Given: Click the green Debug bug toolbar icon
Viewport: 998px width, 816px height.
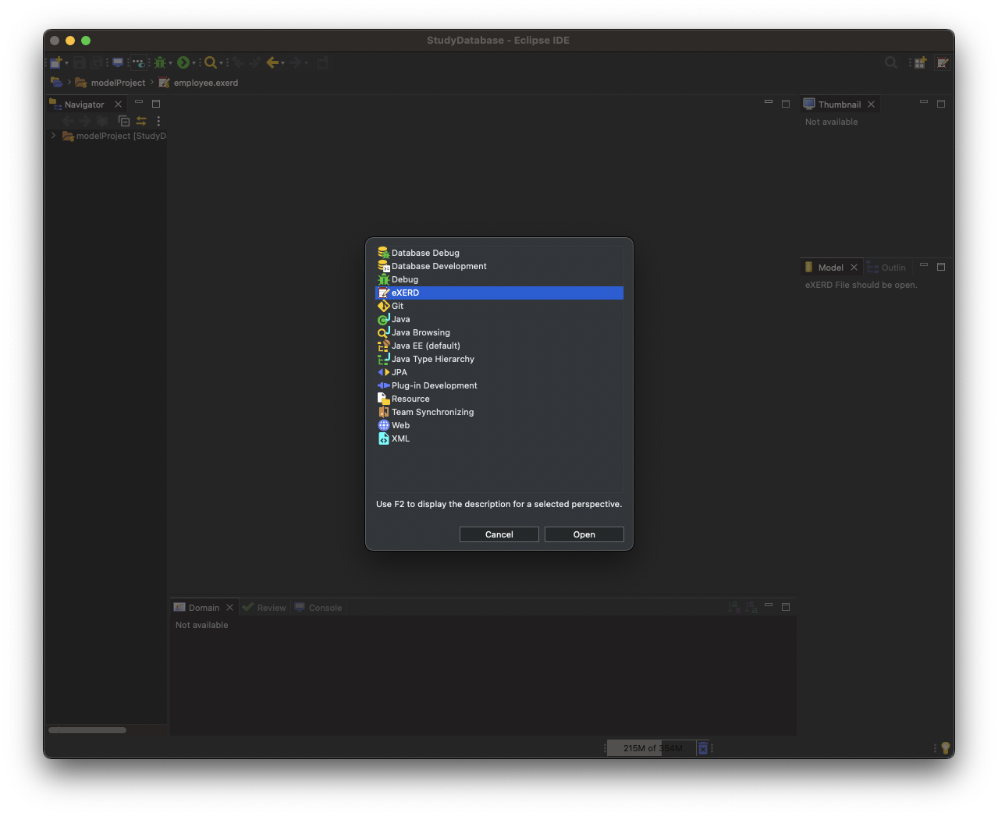Looking at the screenshot, I should coord(160,62).
